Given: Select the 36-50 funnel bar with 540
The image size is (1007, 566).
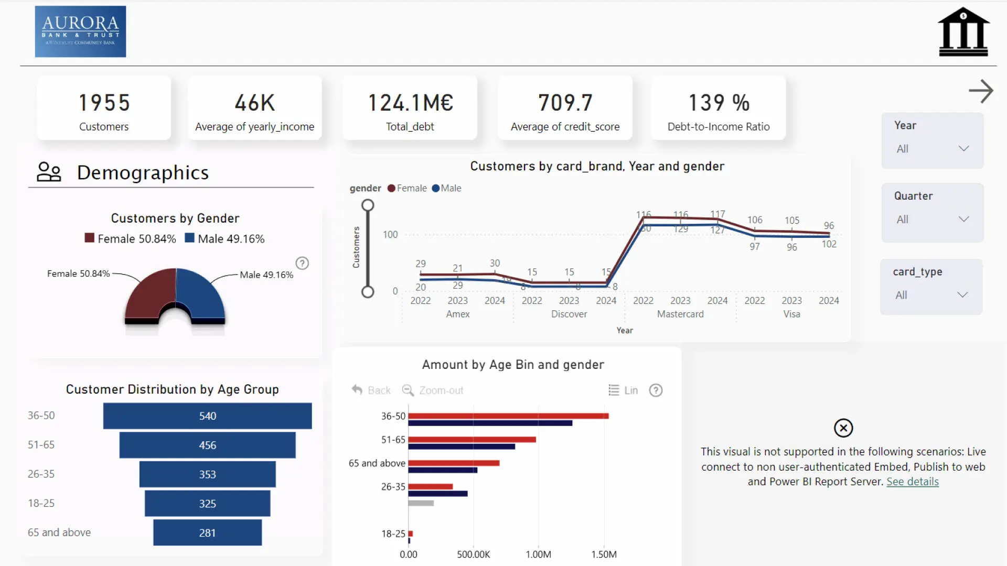Looking at the screenshot, I should point(208,416).
